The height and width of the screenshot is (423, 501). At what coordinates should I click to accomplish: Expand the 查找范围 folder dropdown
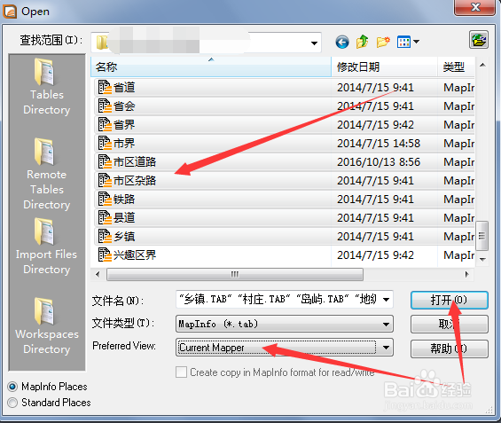314,43
